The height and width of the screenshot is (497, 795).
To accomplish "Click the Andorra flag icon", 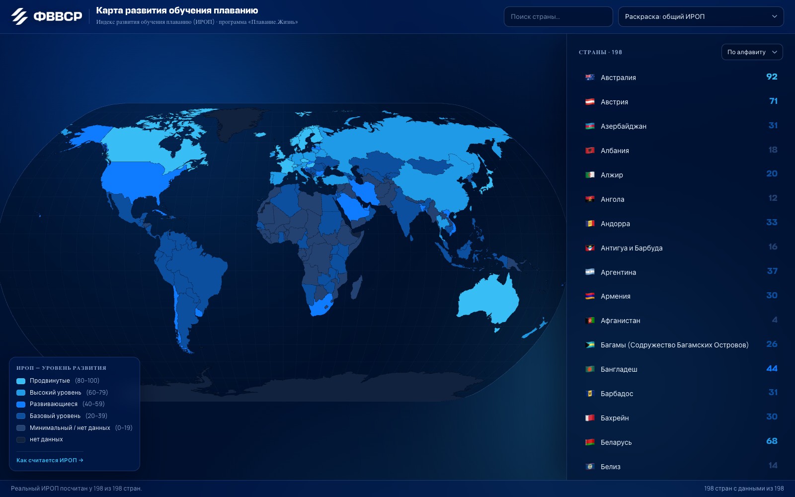I will pos(590,223).
